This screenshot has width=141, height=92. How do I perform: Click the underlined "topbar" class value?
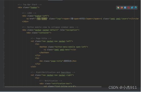(x=34, y=8)
